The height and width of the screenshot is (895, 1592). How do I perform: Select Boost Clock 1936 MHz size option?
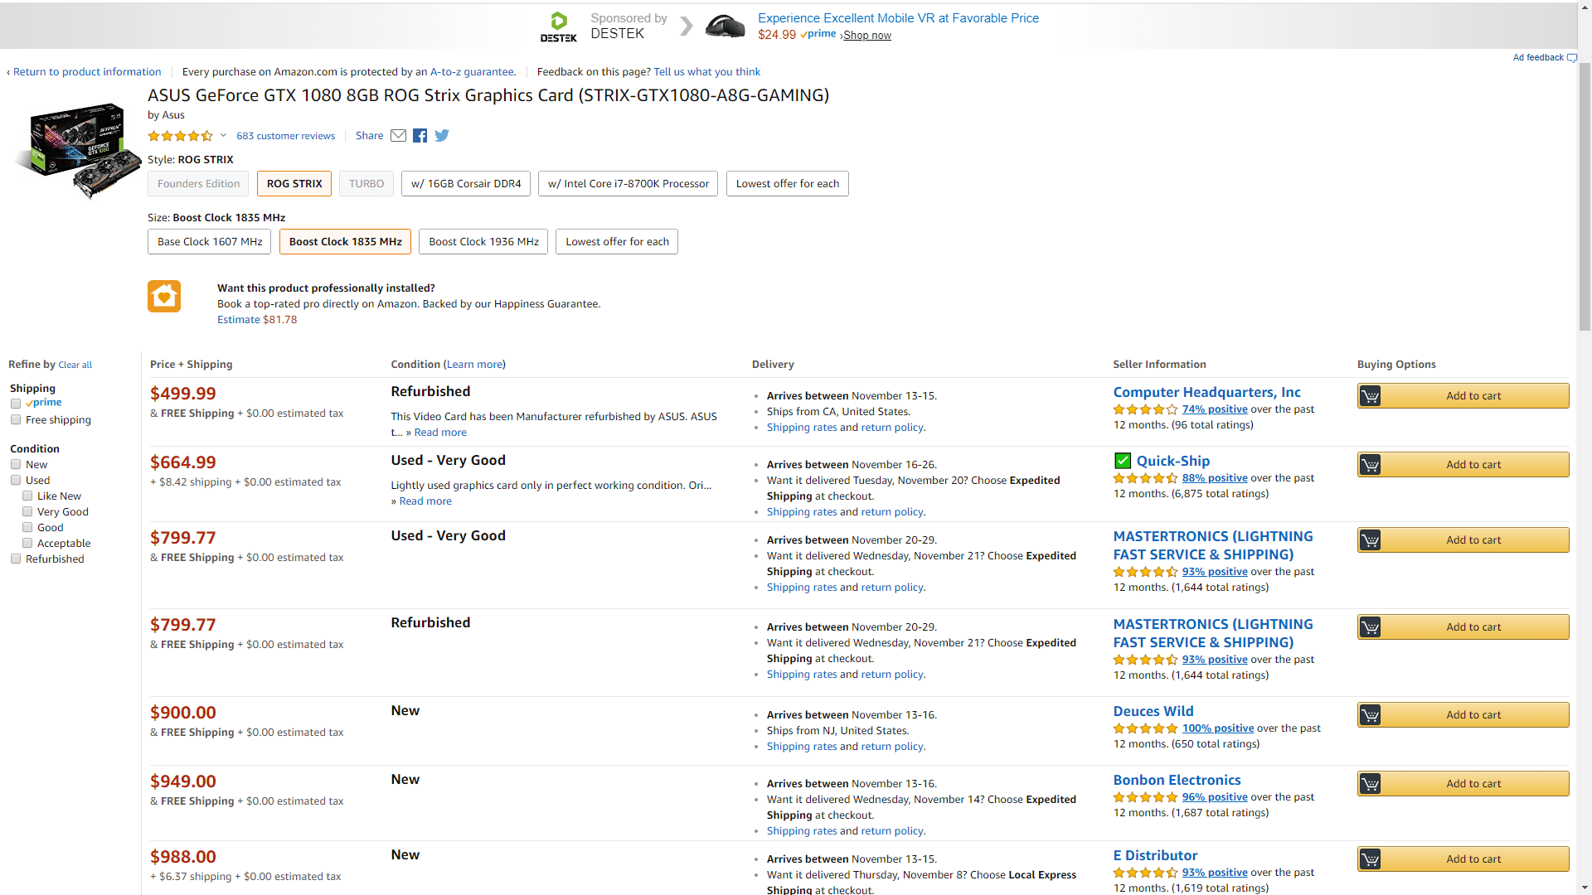click(483, 242)
